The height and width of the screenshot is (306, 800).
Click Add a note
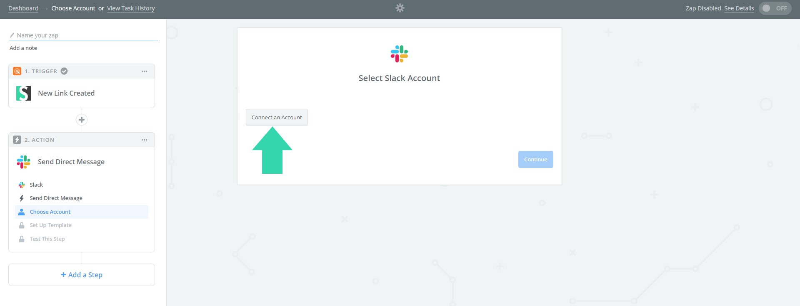pyautogui.click(x=23, y=48)
